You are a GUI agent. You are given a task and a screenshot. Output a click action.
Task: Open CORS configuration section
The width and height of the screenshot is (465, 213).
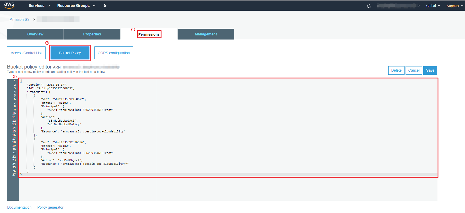(x=113, y=53)
